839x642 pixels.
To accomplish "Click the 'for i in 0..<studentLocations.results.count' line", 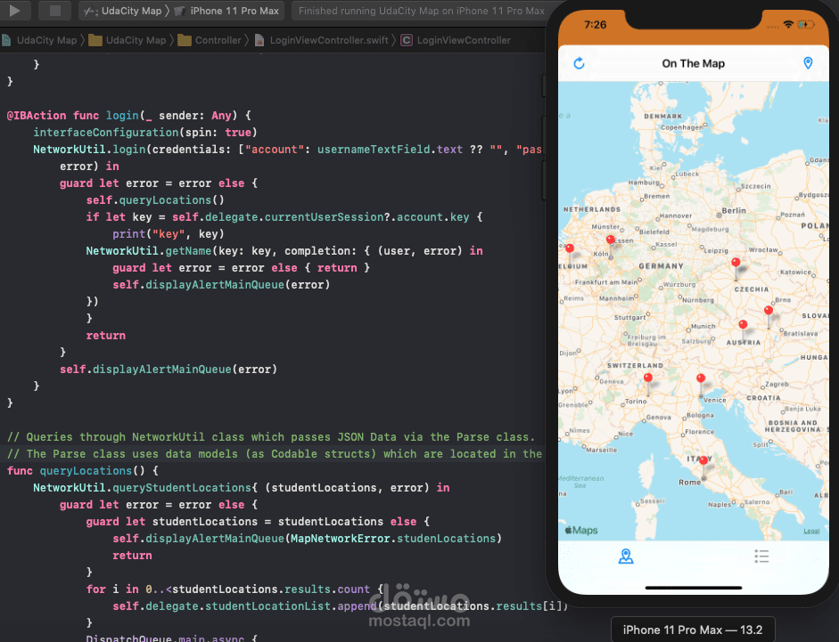I will (234, 589).
